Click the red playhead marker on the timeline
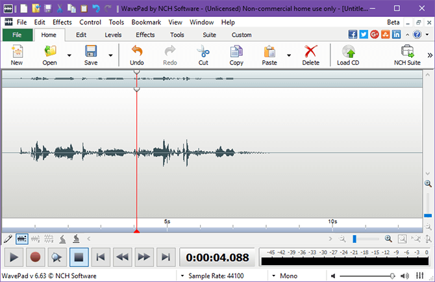The height and width of the screenshot is (282, 435). [136, 231]
